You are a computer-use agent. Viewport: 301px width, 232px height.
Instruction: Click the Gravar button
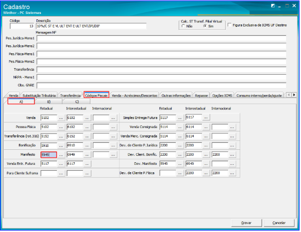246,223
